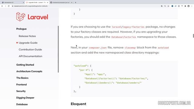
Task: Close the framework composer.json tab
Action: pos(72,2)
